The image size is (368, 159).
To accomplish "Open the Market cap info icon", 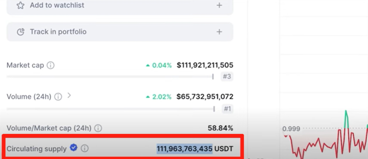I will [51, 66].
